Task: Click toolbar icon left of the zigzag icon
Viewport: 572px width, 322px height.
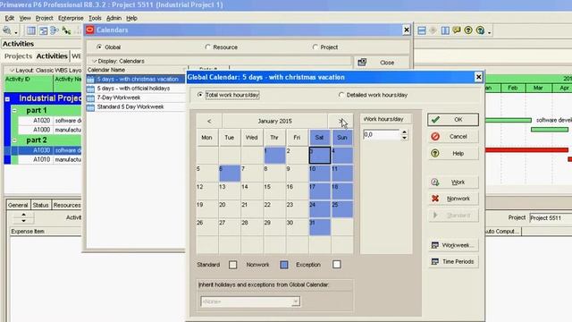Action: pyautogui.click(x=55, y=30)
